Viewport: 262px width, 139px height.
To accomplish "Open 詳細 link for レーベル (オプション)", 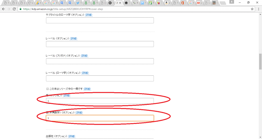I will tap(73, 38).
